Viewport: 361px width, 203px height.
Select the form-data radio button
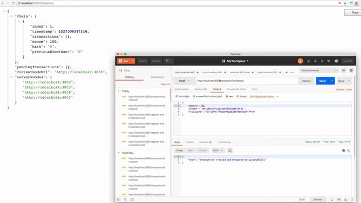177,96
